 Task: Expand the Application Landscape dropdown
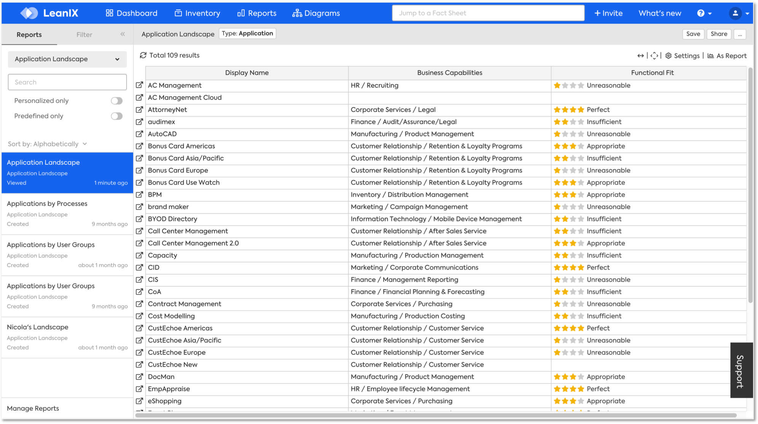(x=67, y=59)
